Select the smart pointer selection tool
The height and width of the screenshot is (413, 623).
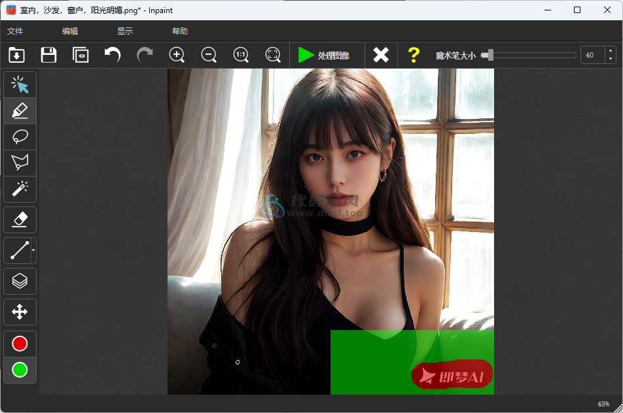pos(20,84)
